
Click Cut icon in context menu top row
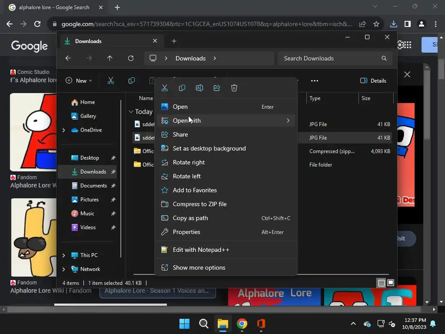point(165,88)
